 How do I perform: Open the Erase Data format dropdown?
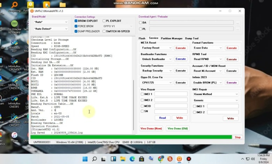pyautogui.click(x=207, y=48)
